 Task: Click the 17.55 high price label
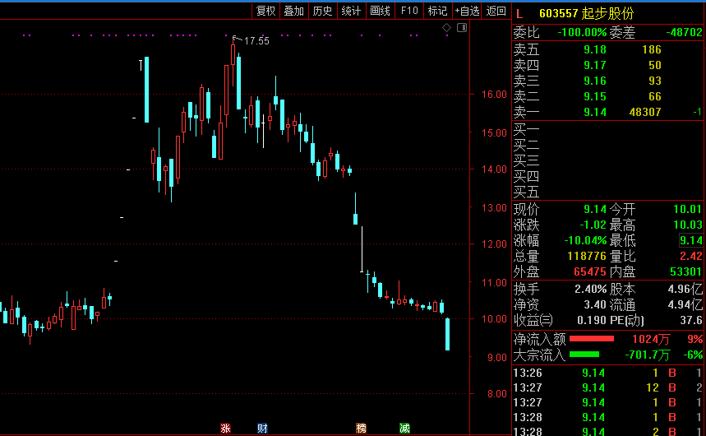(256, 41)
